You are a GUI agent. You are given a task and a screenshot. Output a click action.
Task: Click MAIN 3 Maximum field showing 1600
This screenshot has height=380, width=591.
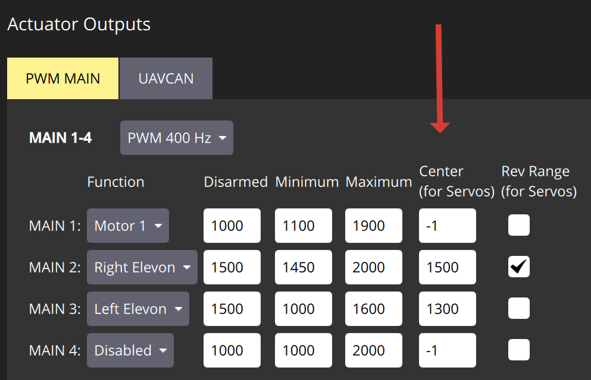pos(374,309)
